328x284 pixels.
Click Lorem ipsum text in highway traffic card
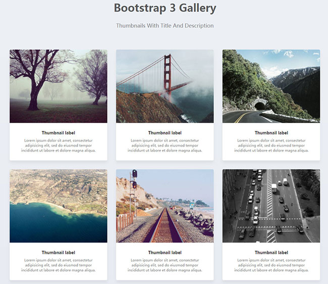(271, 265)
